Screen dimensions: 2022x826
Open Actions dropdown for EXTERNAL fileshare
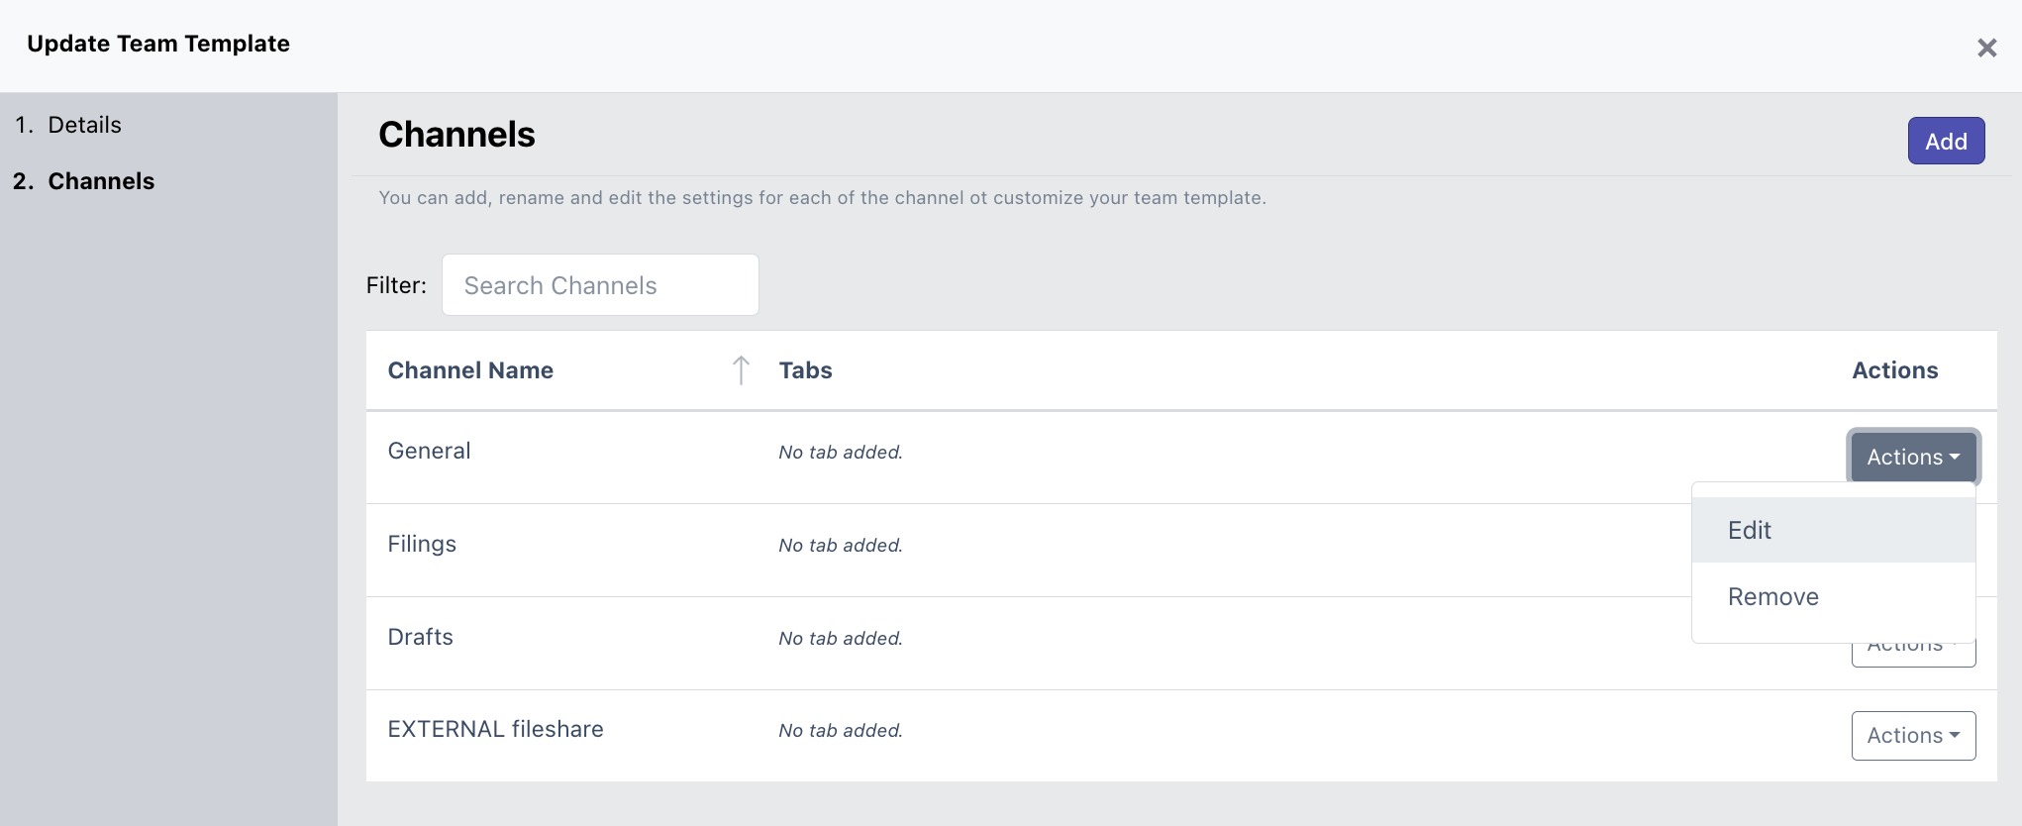pos(1912,735)
